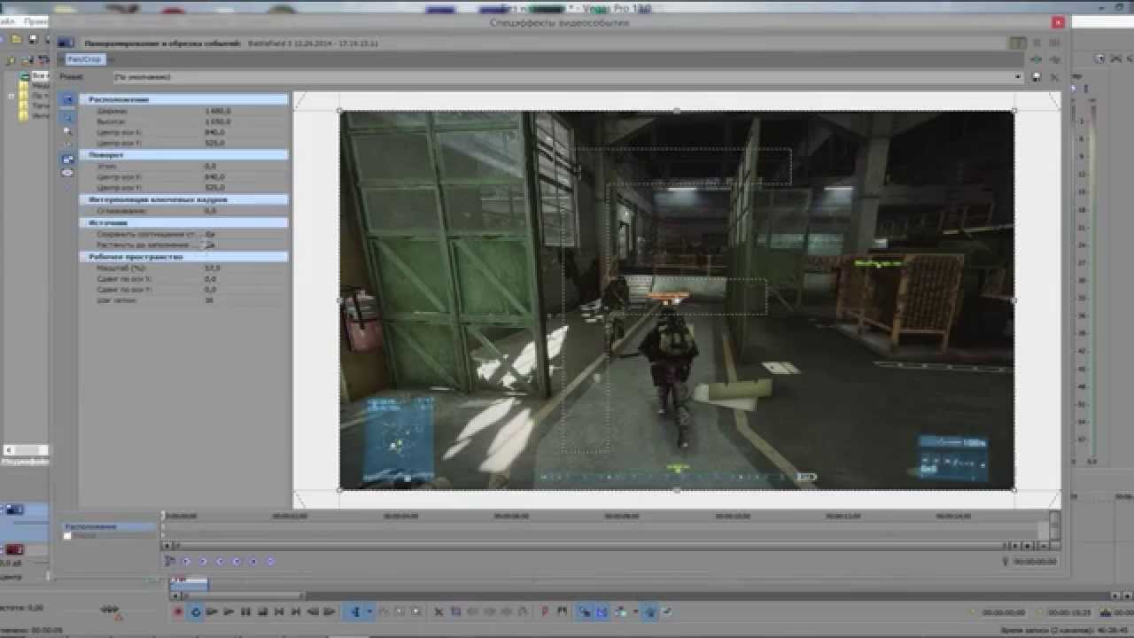The width and height of the screenshot is (1134, 638).
Task: Close the video event FX window
Action: 1058,22
